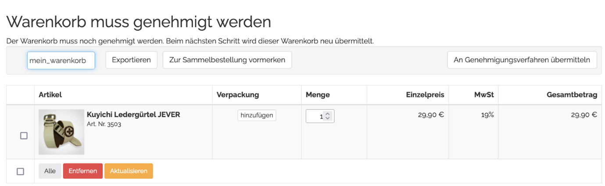Click hinzufügen under Verpackung
Viewport: 605px width, 186px height.
point(257,115)
